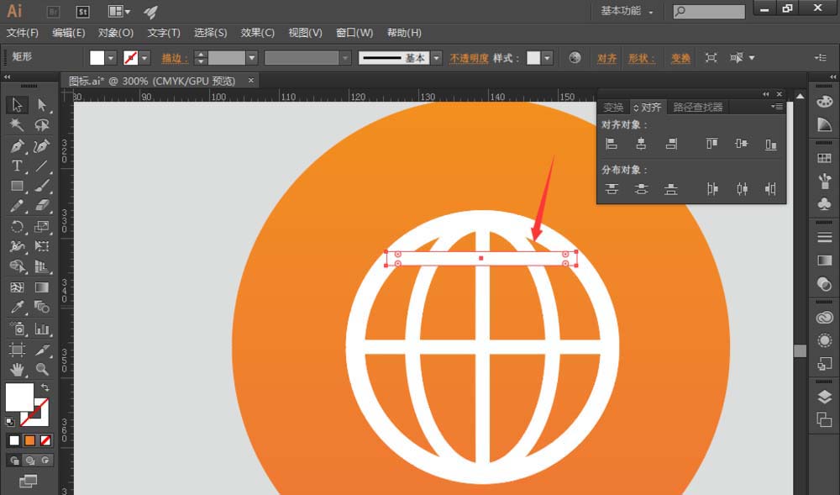Viewport: 840px width, 495px height.
Task: Open the 基本功能 workspace switcher
Action: [622, 12]
